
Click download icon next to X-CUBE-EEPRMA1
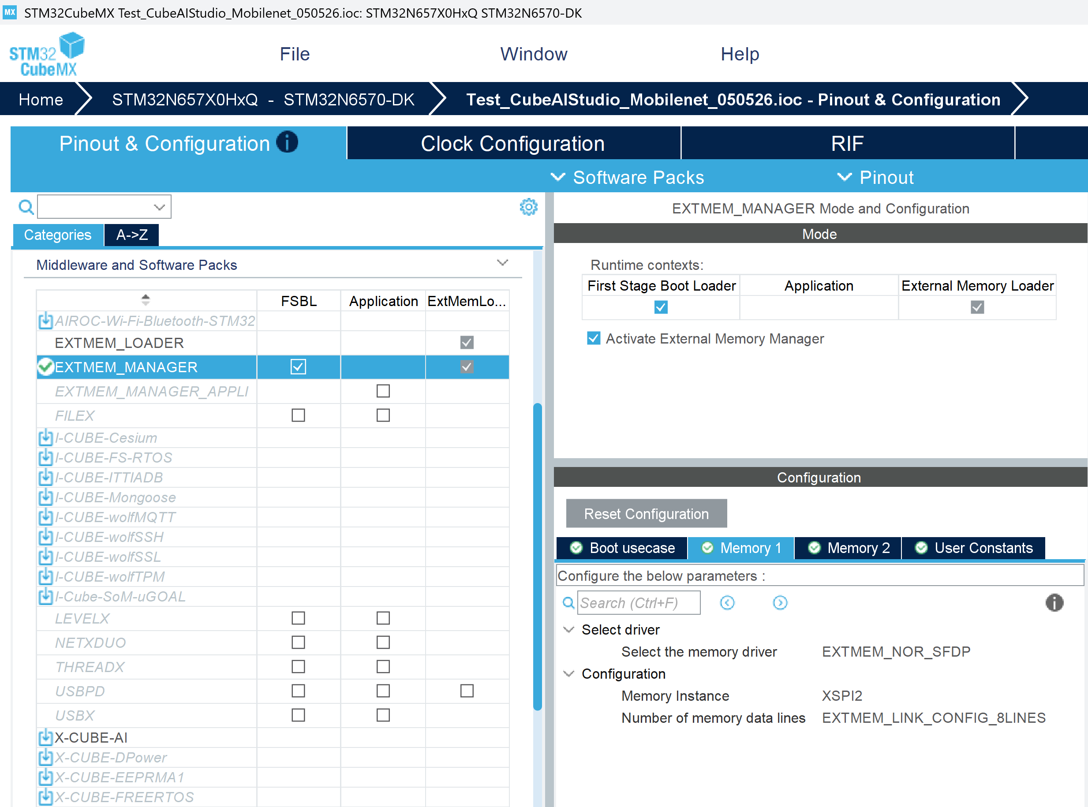[45, 777]
